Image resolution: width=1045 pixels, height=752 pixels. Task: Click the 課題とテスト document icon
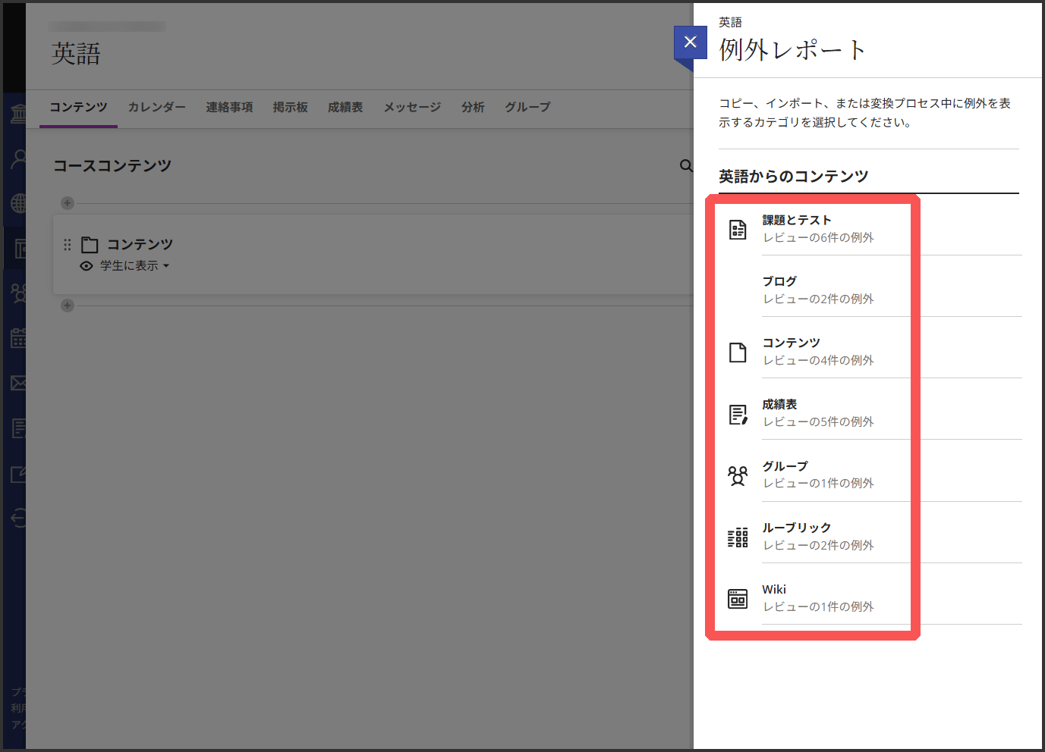(x=738, y=229)
